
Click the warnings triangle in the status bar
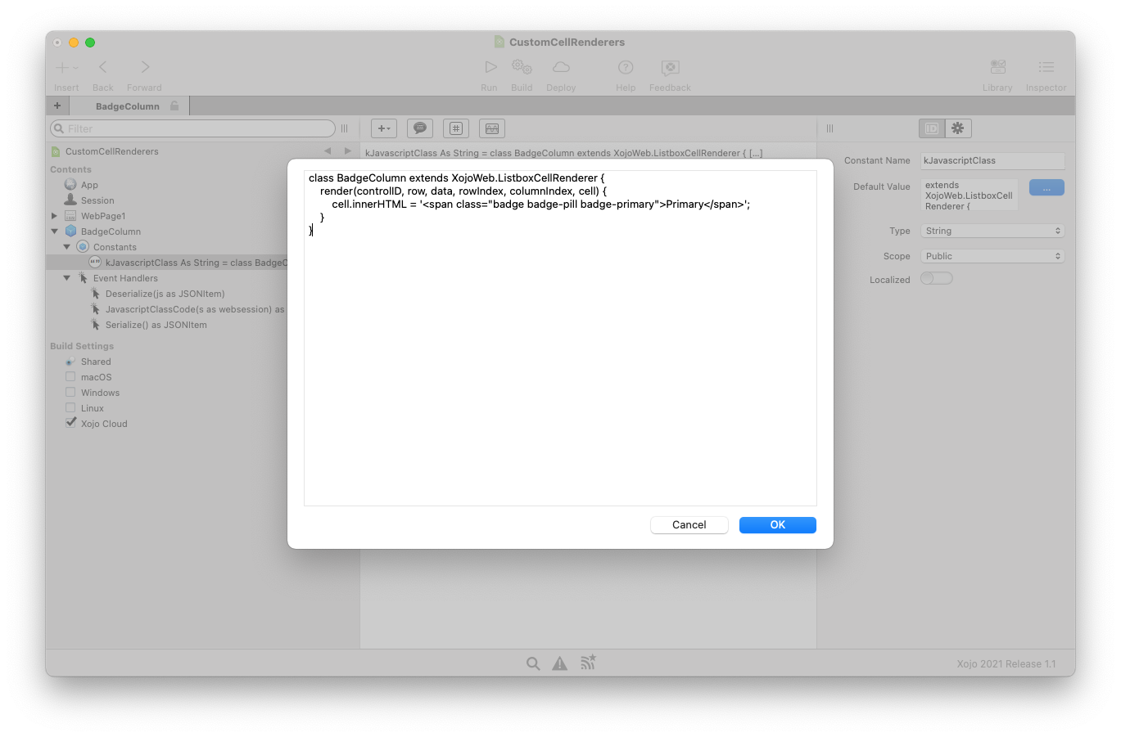[x=559, y=663]
